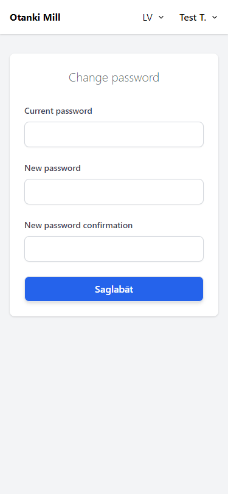Click the 'New password' label text
This screenshot has width=228, height=494.
tap(52, 169)
